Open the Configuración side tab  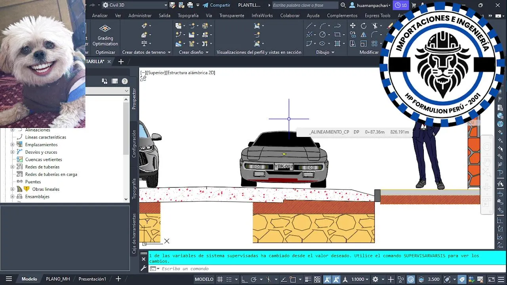coord(134,144)
